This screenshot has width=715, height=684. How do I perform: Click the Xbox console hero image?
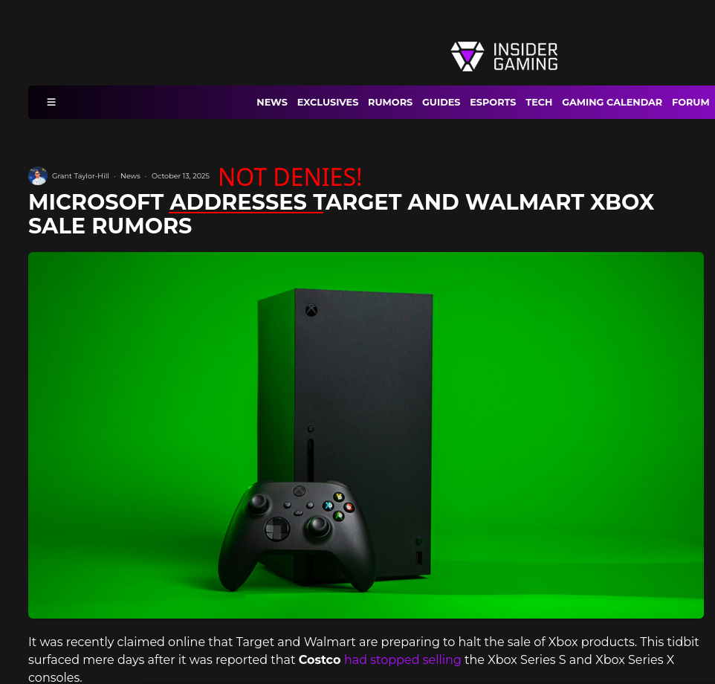[x=366, y=435]
